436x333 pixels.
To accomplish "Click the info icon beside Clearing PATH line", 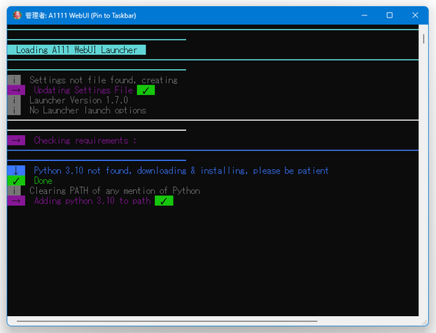I will coord(14,190).
